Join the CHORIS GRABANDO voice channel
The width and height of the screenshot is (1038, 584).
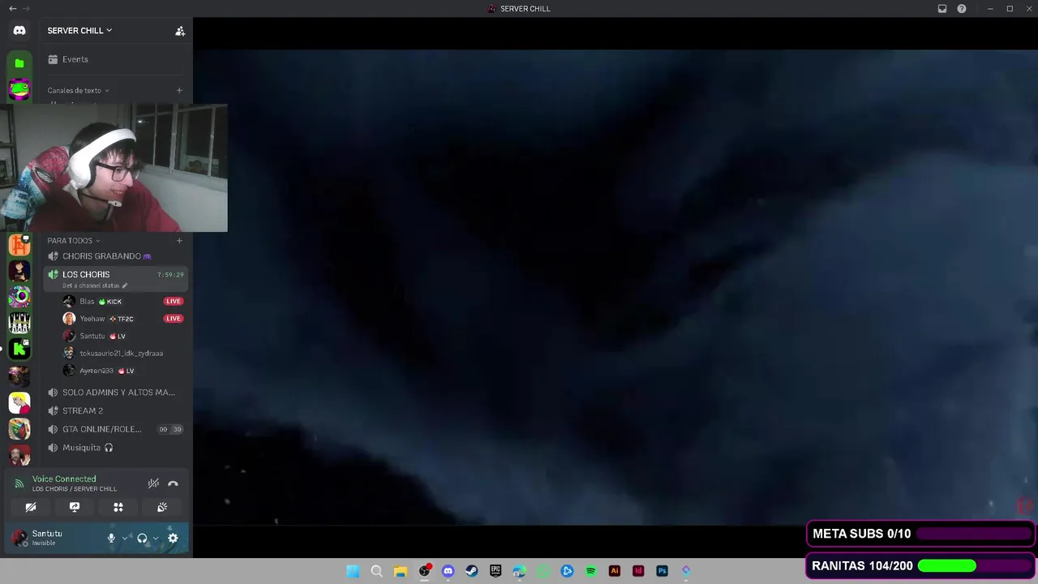pyautogui.click(x=115, y=256)
